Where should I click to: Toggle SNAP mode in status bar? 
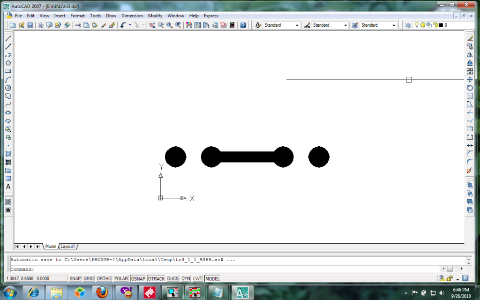(x=75, y=278)
